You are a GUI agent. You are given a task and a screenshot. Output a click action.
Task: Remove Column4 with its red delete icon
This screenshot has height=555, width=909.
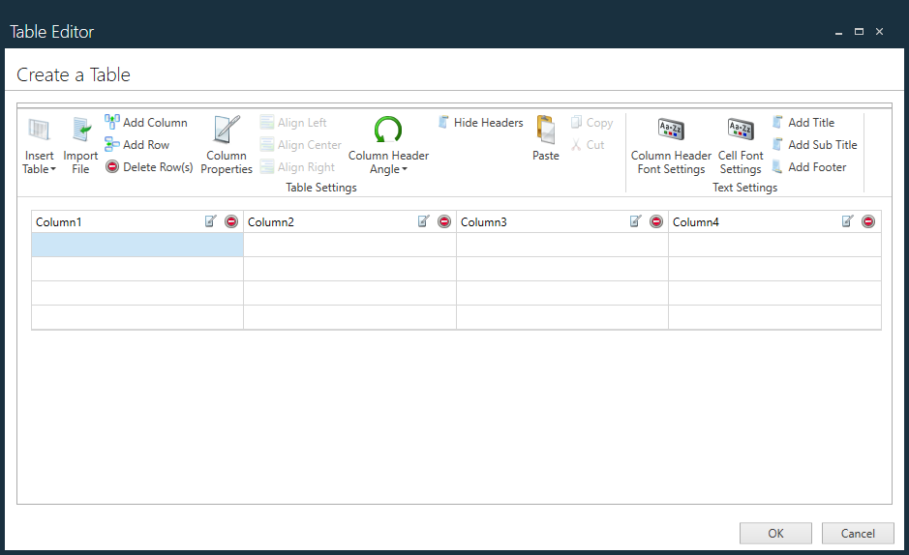[x=868, y=221]
